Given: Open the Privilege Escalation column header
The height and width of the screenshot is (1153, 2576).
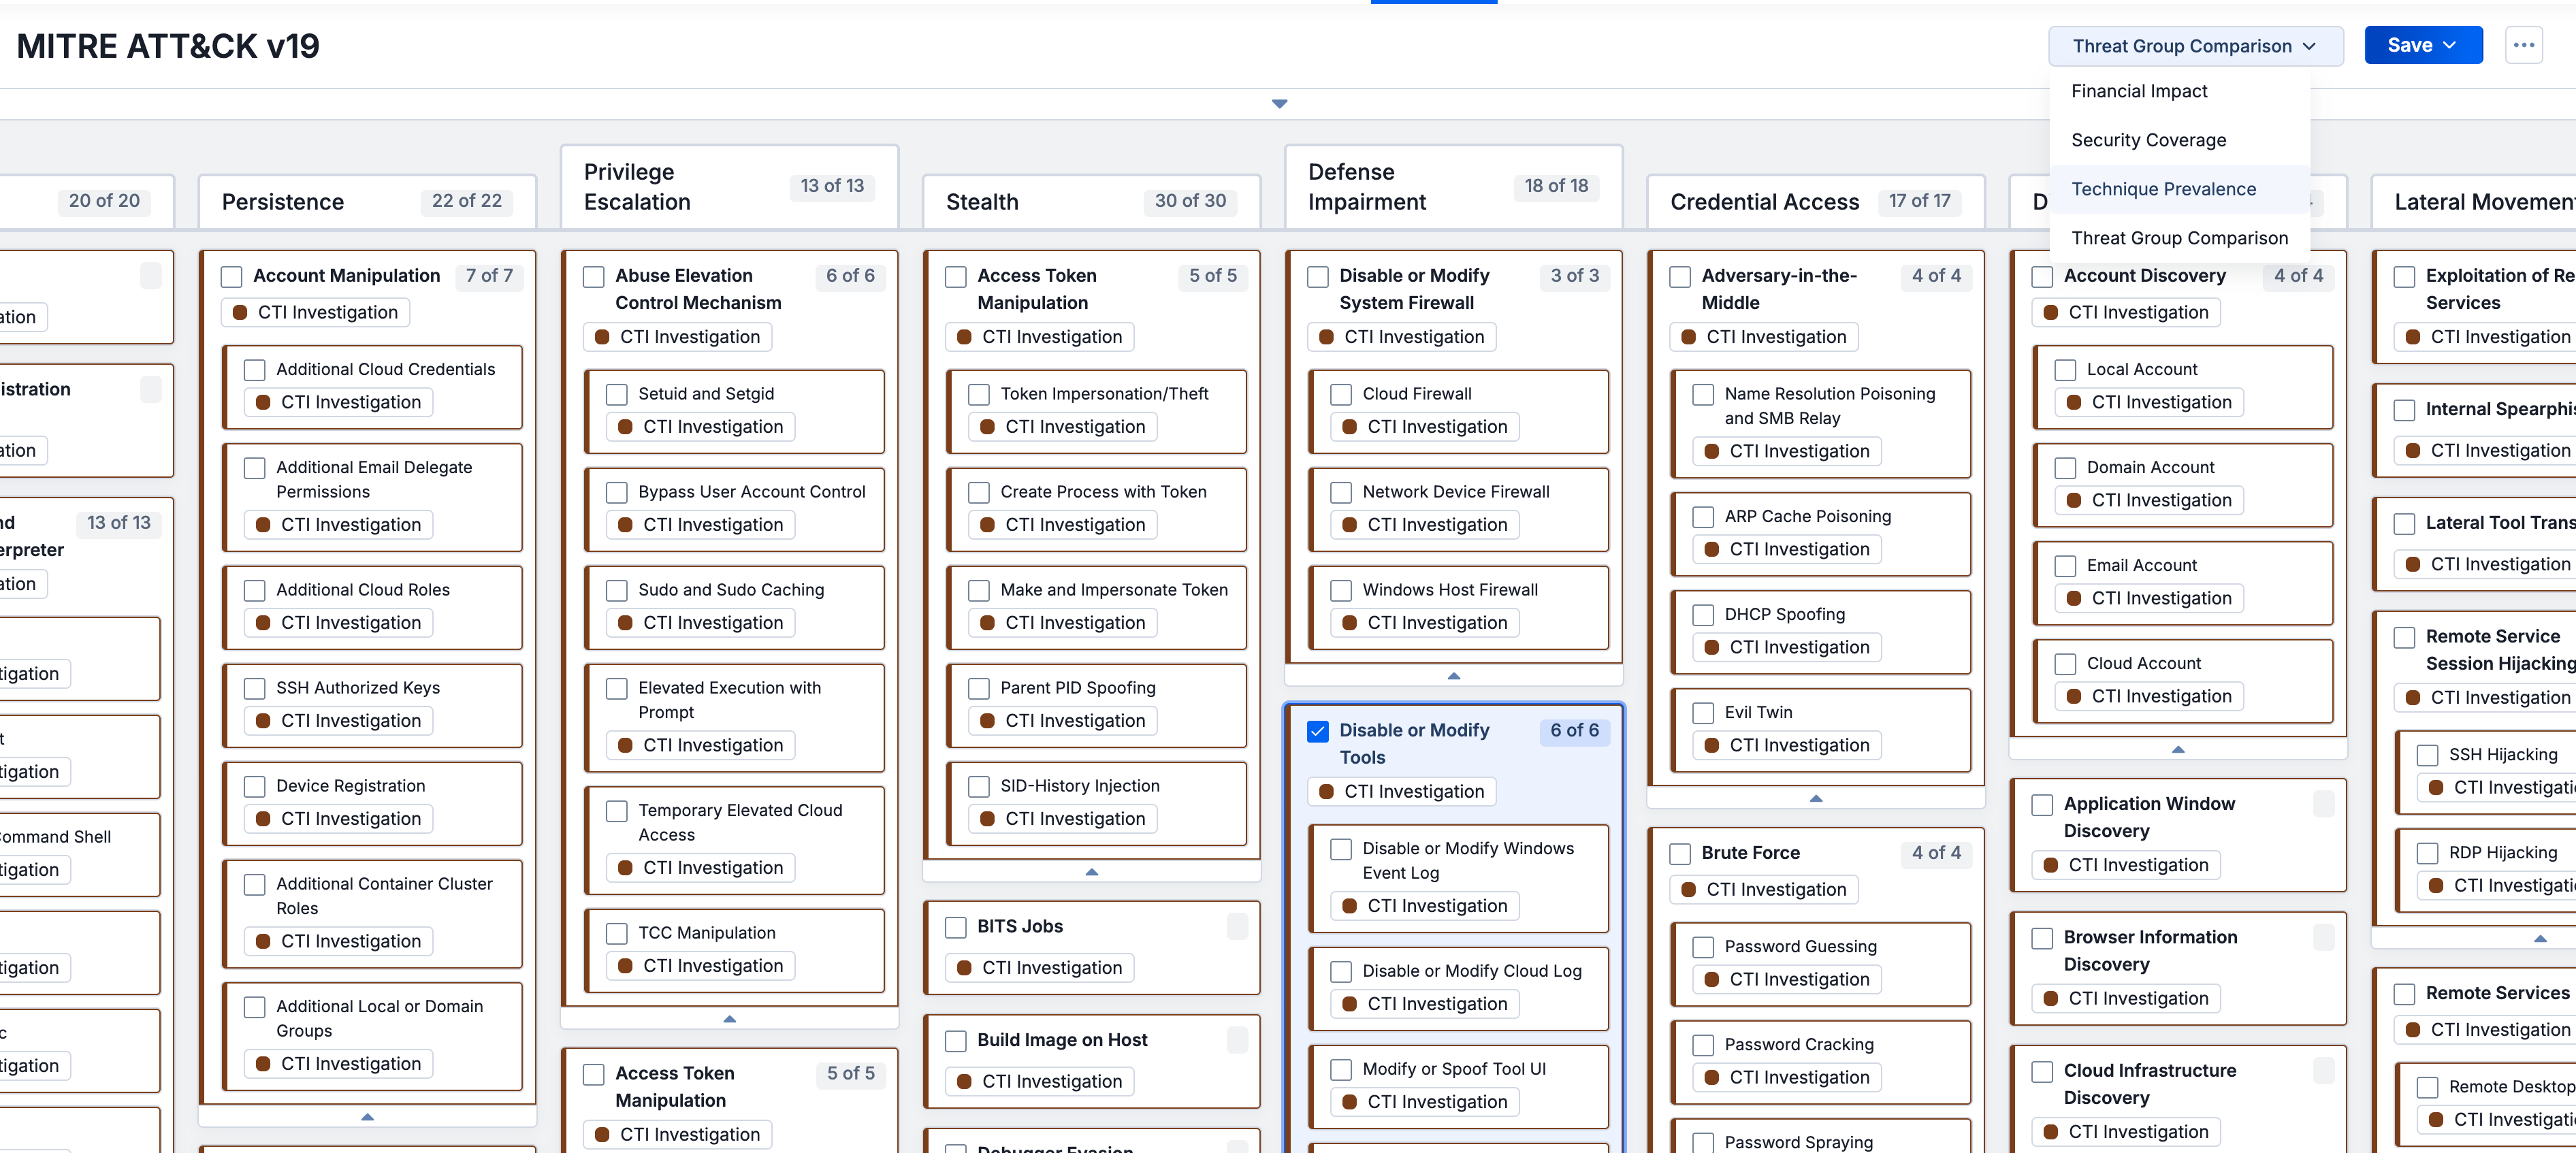Looking at the screenshot, I should point(729,187).
